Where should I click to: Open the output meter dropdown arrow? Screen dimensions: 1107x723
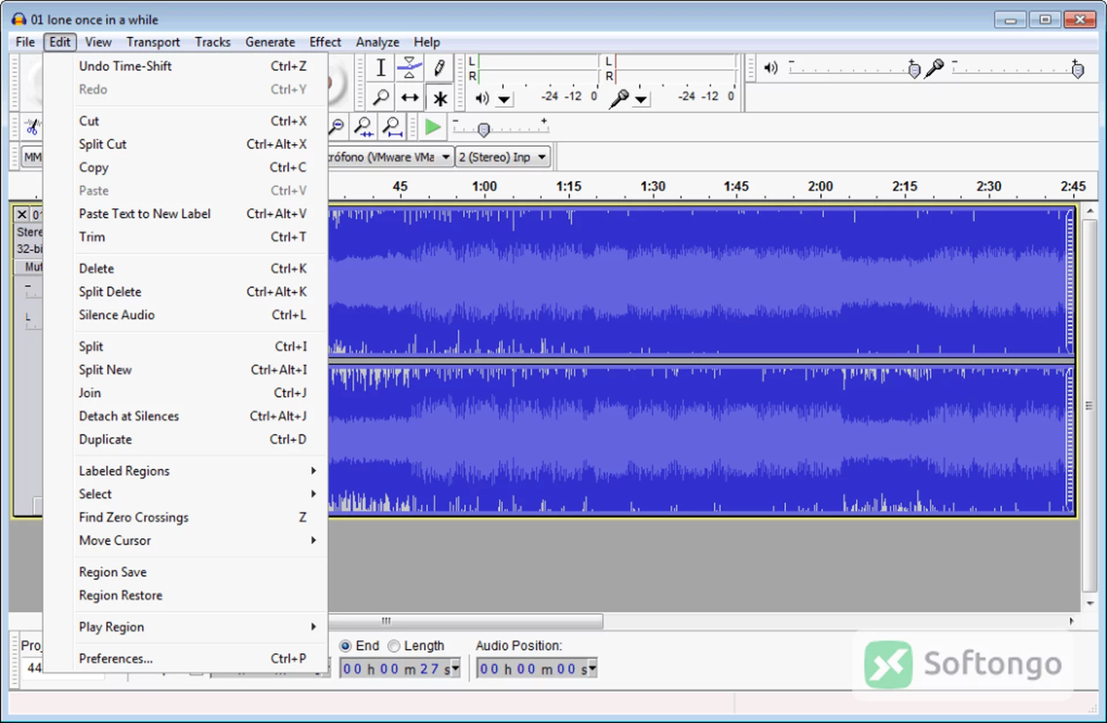point(504,99)
